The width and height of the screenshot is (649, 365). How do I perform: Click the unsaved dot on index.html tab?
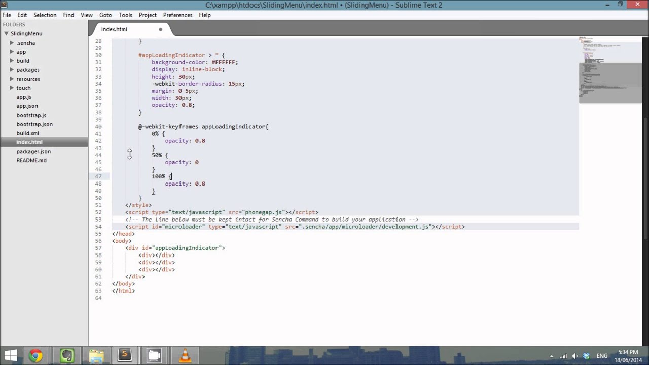pyautogui.click(x=161, y=29)
